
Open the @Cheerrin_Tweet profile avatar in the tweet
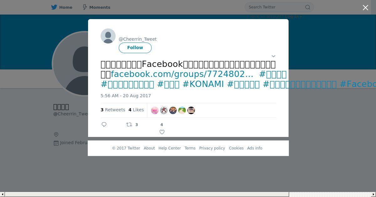pyautogui.click(x=108, y=36)
